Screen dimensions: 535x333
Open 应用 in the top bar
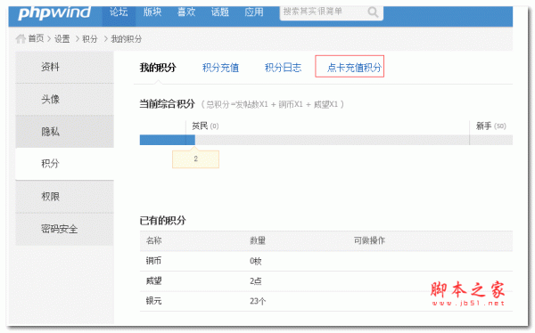[254, 12]
